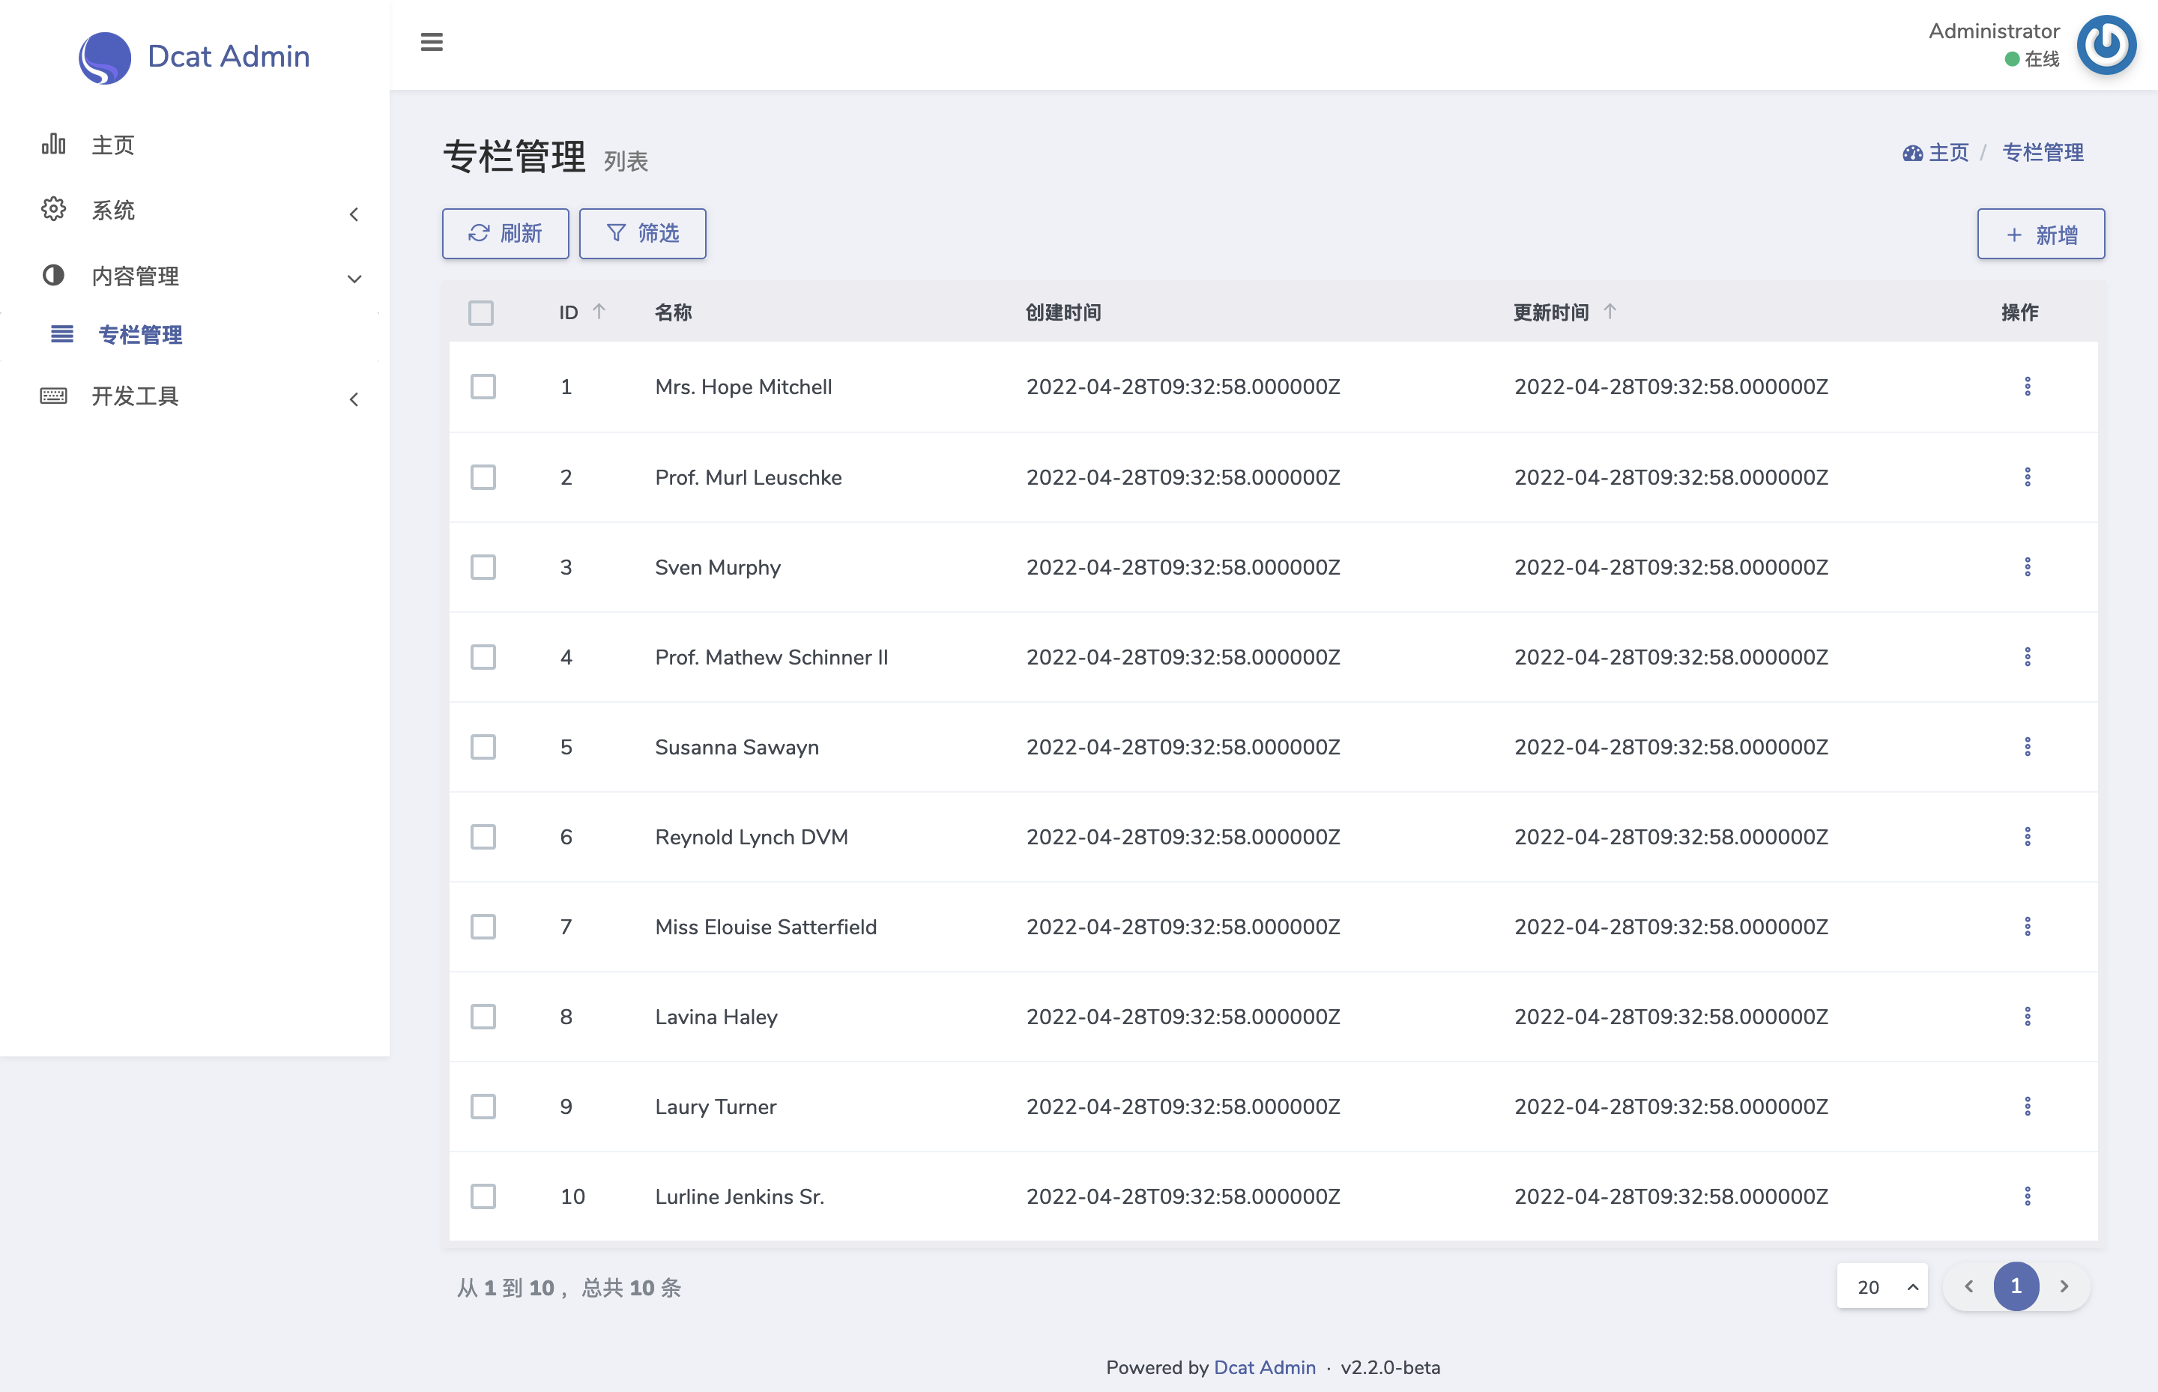Viewport: 2158px width, 1392px height.
Task: Open three-dot actions for Mrs. Hope Mitchell
Action: [x=2027, y=387]
